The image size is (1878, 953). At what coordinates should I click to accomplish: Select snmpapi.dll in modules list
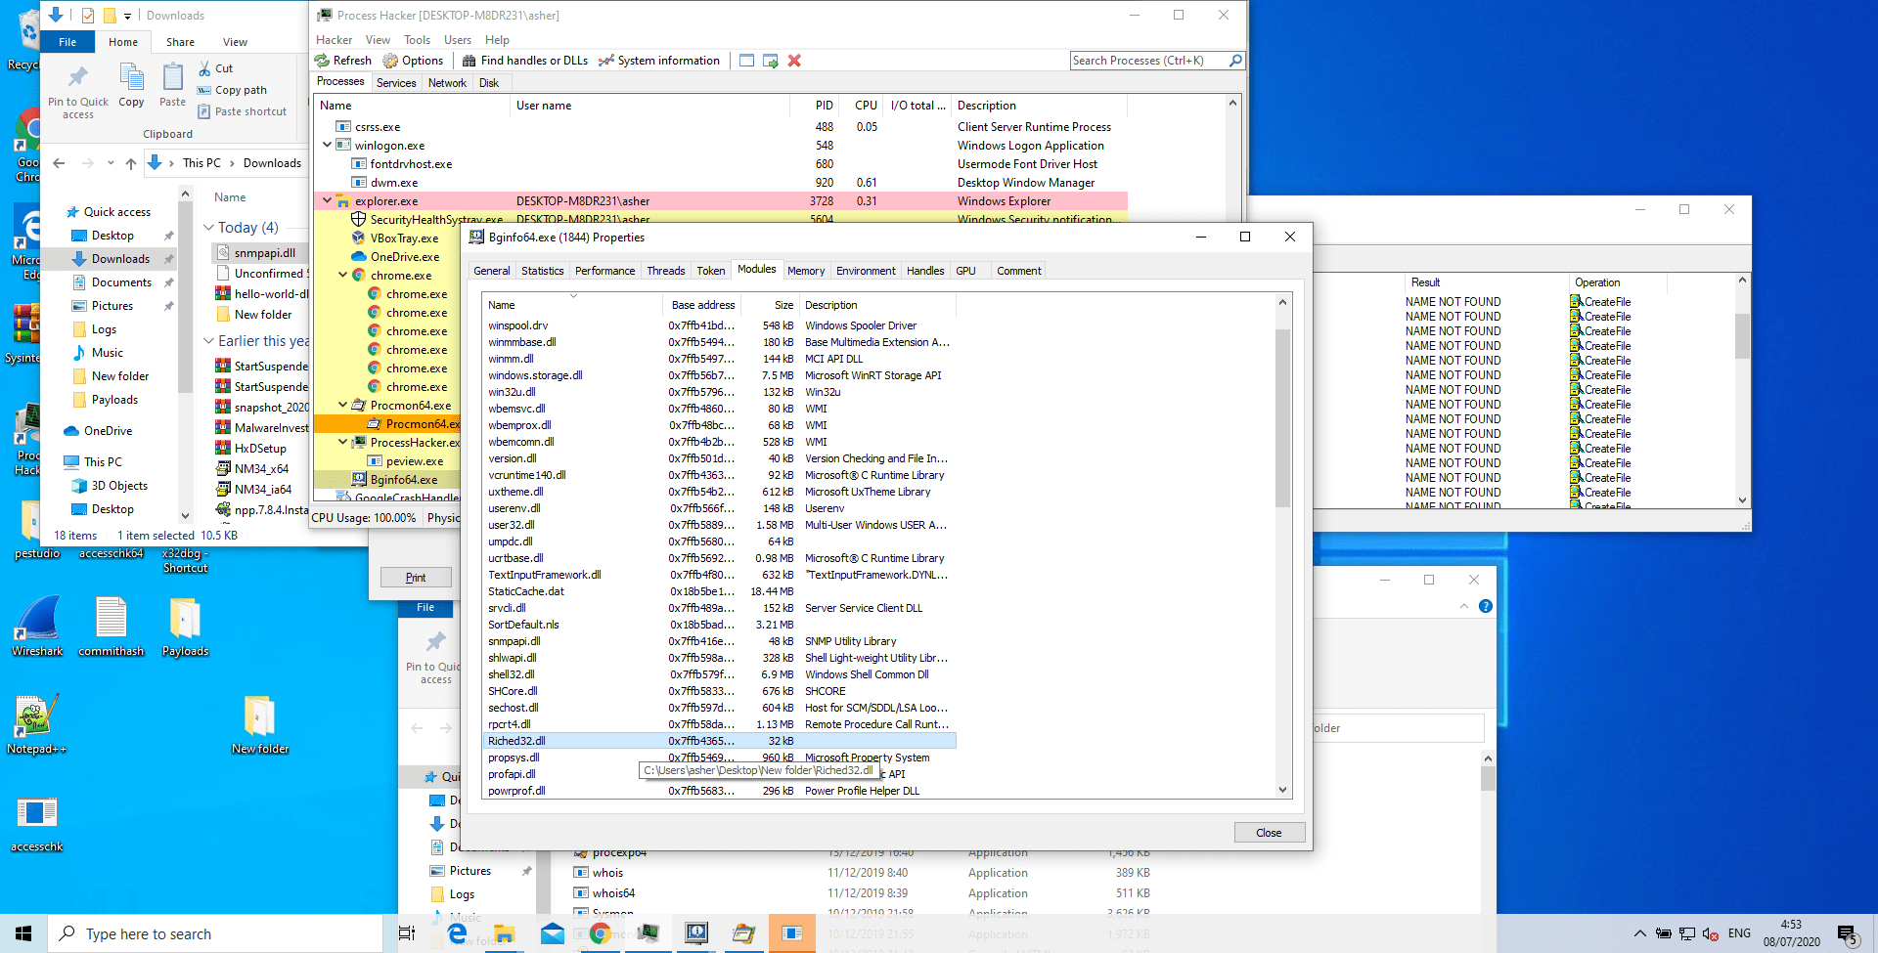(x=719, y=641)
